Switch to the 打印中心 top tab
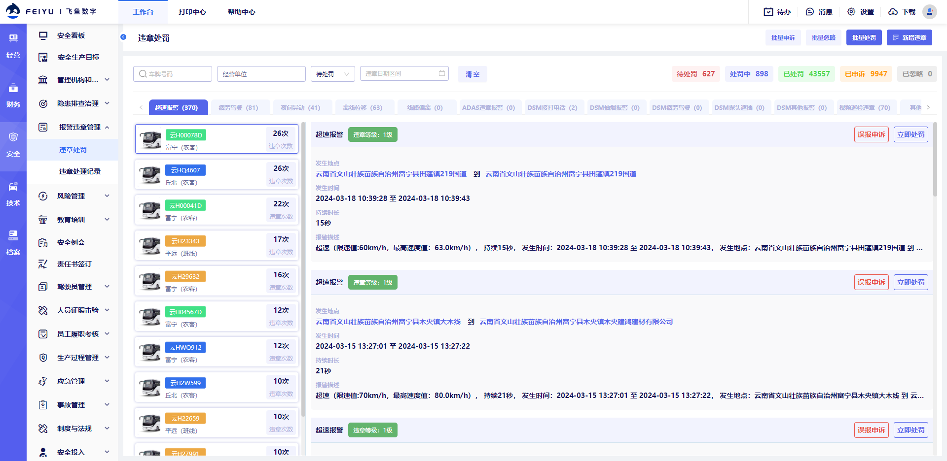Screen dimensions: 947x461 pos(192,12)
